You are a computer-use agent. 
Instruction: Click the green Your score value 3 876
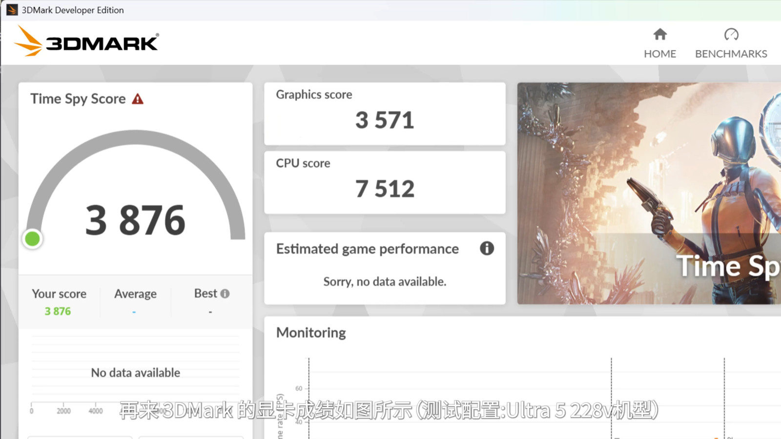click(x=58, y=311)
